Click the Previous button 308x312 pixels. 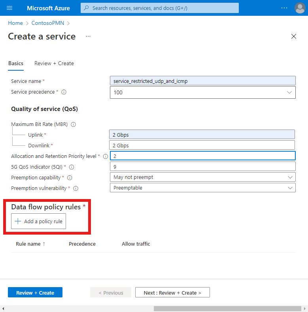(111, 293)
